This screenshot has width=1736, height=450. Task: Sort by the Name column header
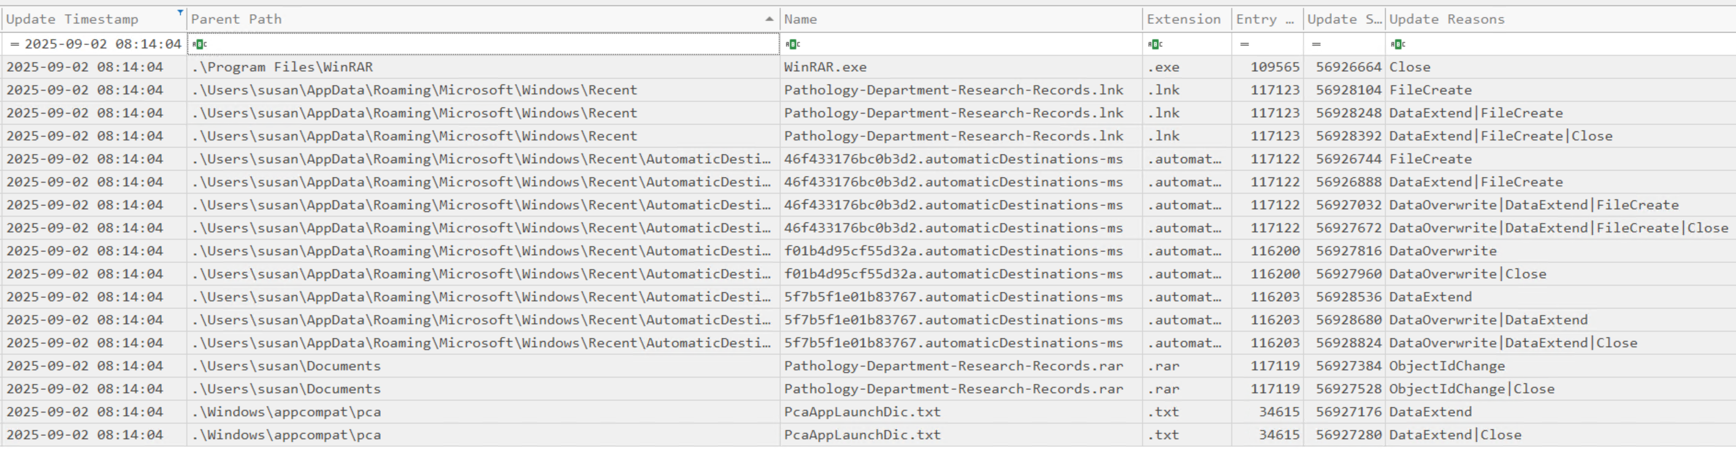coord(800,20)
